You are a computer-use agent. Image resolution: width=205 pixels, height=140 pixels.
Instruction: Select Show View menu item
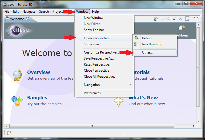[104, 44]
